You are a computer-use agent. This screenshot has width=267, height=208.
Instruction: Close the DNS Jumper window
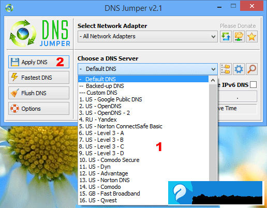(251, 6)
